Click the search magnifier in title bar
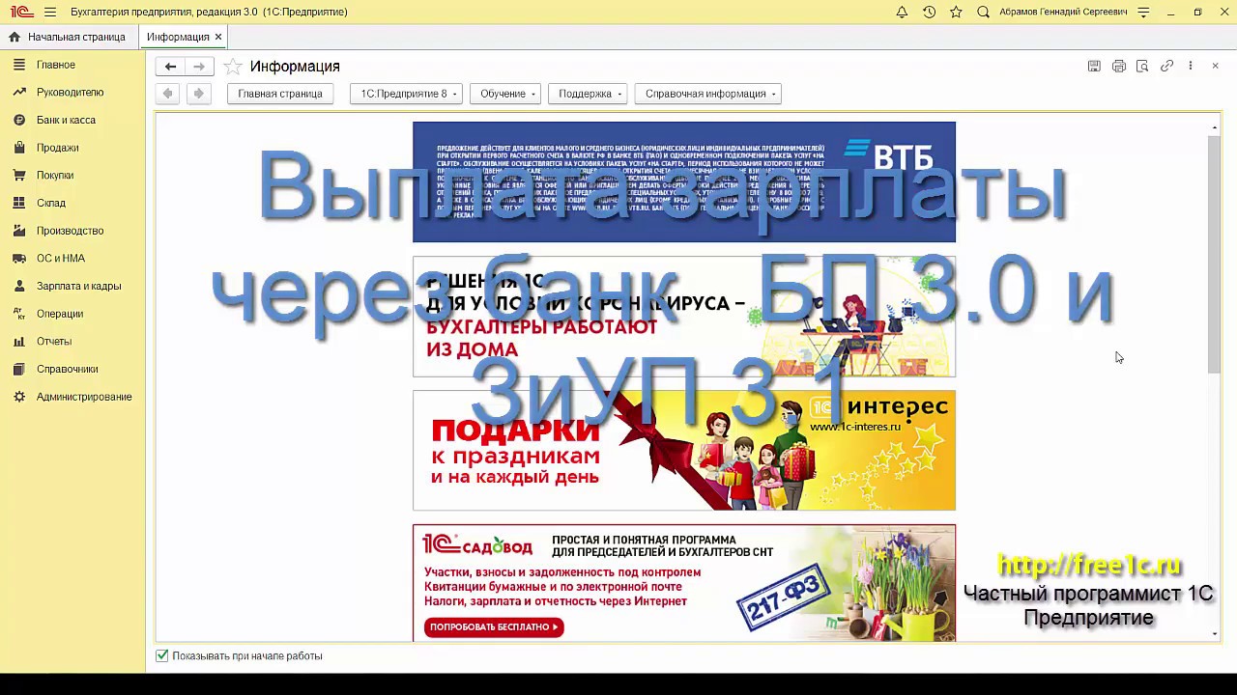This screenshot has height=695, width=1237. pos(983,12)
